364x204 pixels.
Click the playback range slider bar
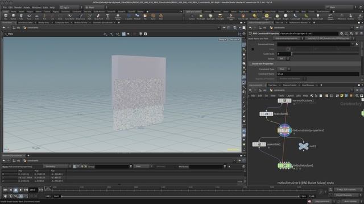pos(180,197)
